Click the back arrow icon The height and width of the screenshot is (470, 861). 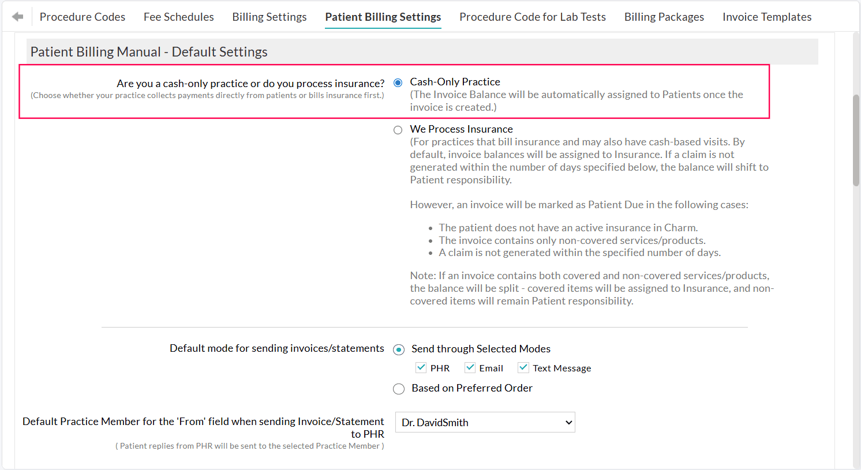[18, 17]
